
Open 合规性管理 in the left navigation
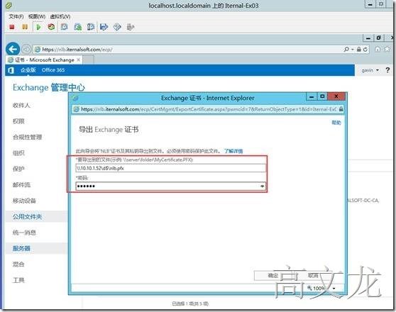click(28, 137)
